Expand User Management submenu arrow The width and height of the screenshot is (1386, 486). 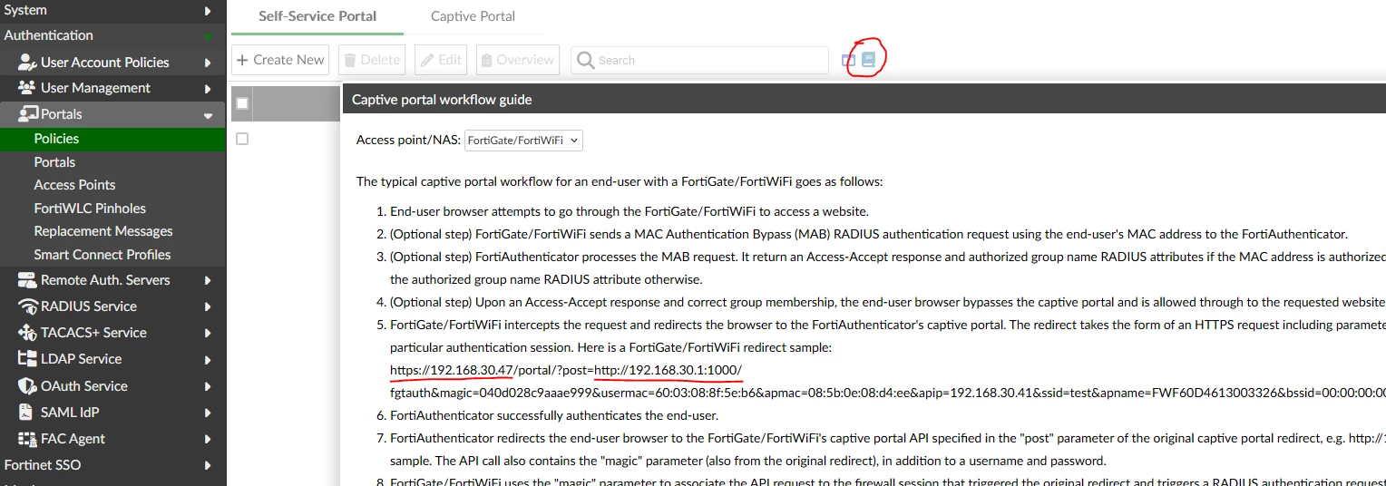tap(208, 89)
